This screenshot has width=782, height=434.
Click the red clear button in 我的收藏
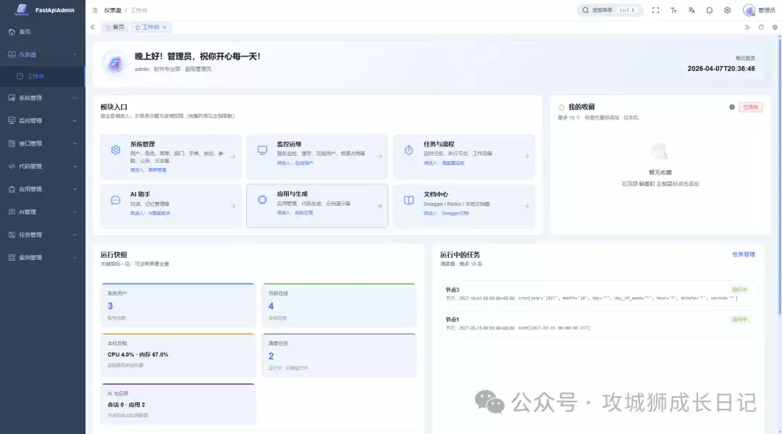[x=750, y=107]
